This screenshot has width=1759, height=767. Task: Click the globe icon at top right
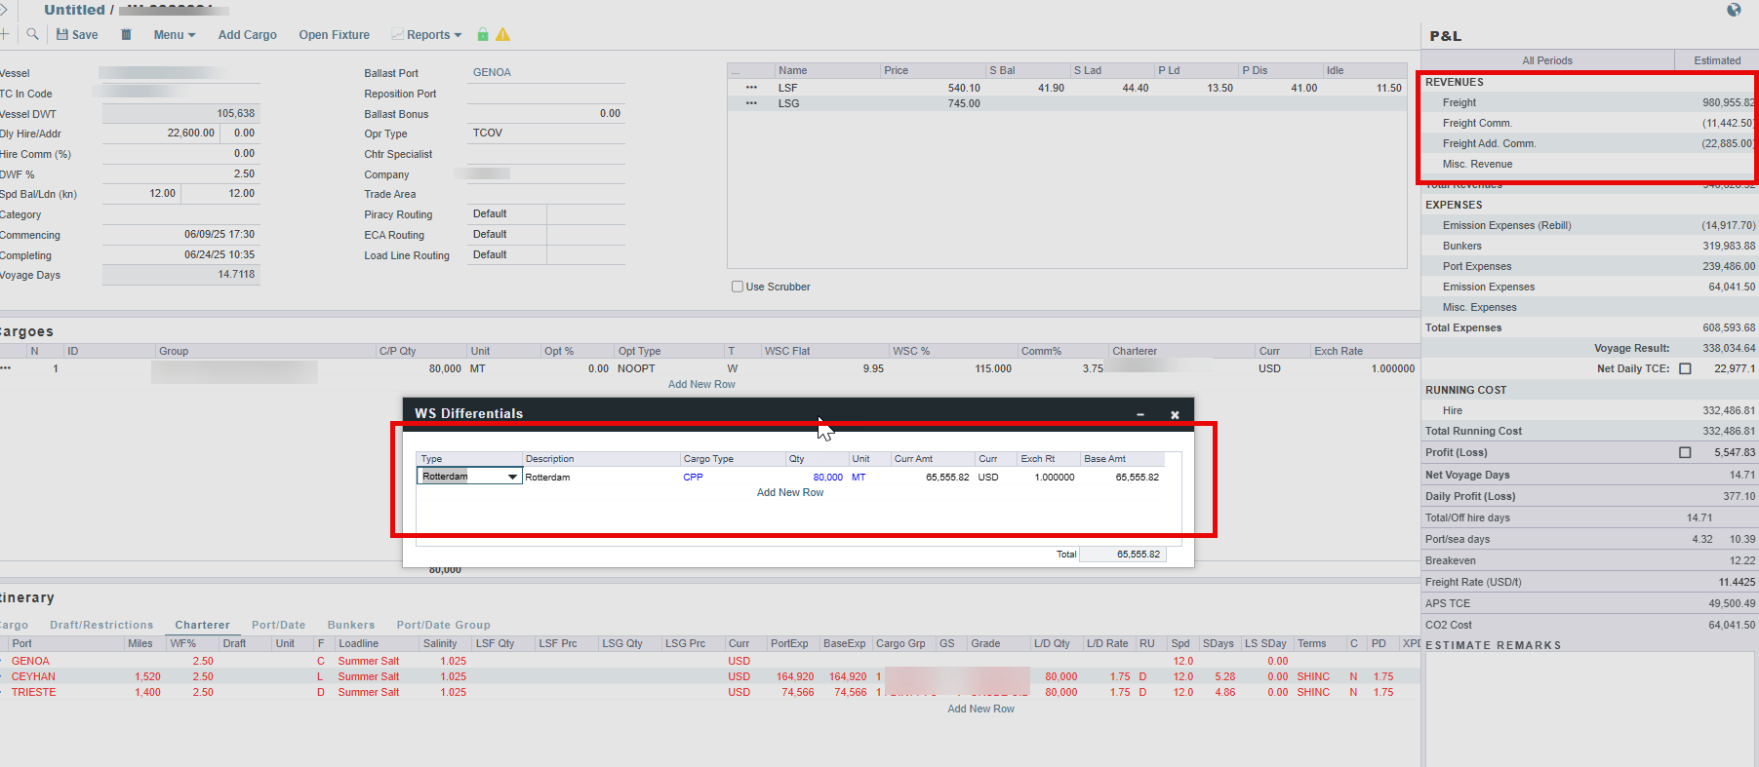coord(1734,10)
